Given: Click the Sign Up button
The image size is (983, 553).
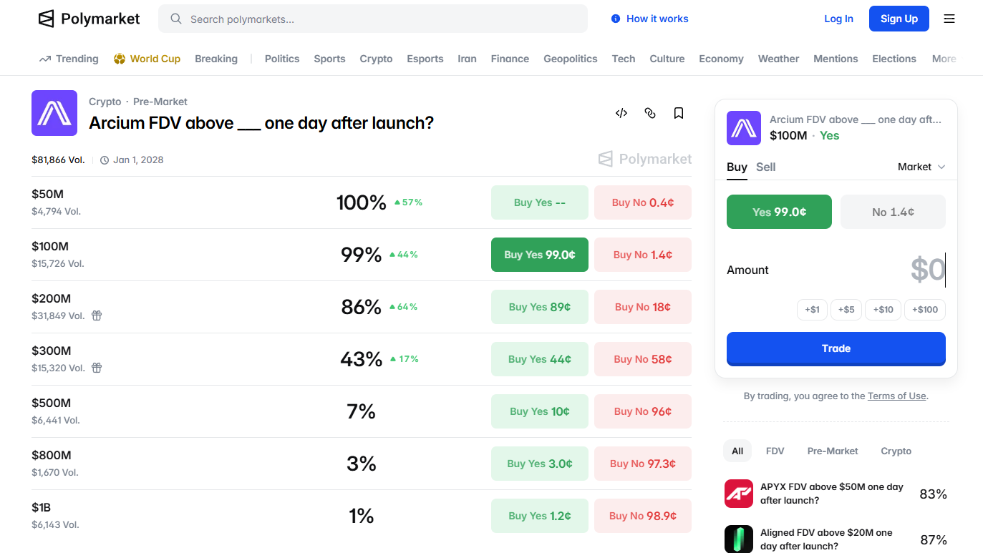Looking at the screenshot, I should (x=899, y=19).
